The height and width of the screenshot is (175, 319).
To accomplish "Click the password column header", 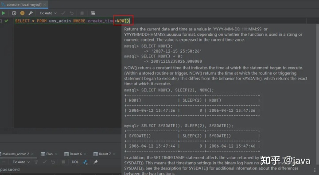I will pos(10,170).
